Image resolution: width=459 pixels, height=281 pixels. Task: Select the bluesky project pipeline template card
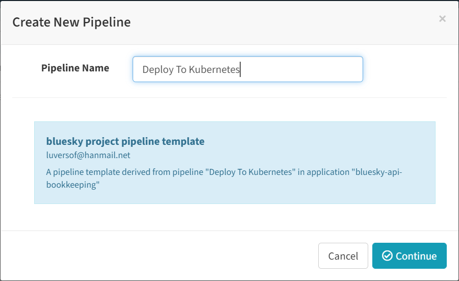235,162
